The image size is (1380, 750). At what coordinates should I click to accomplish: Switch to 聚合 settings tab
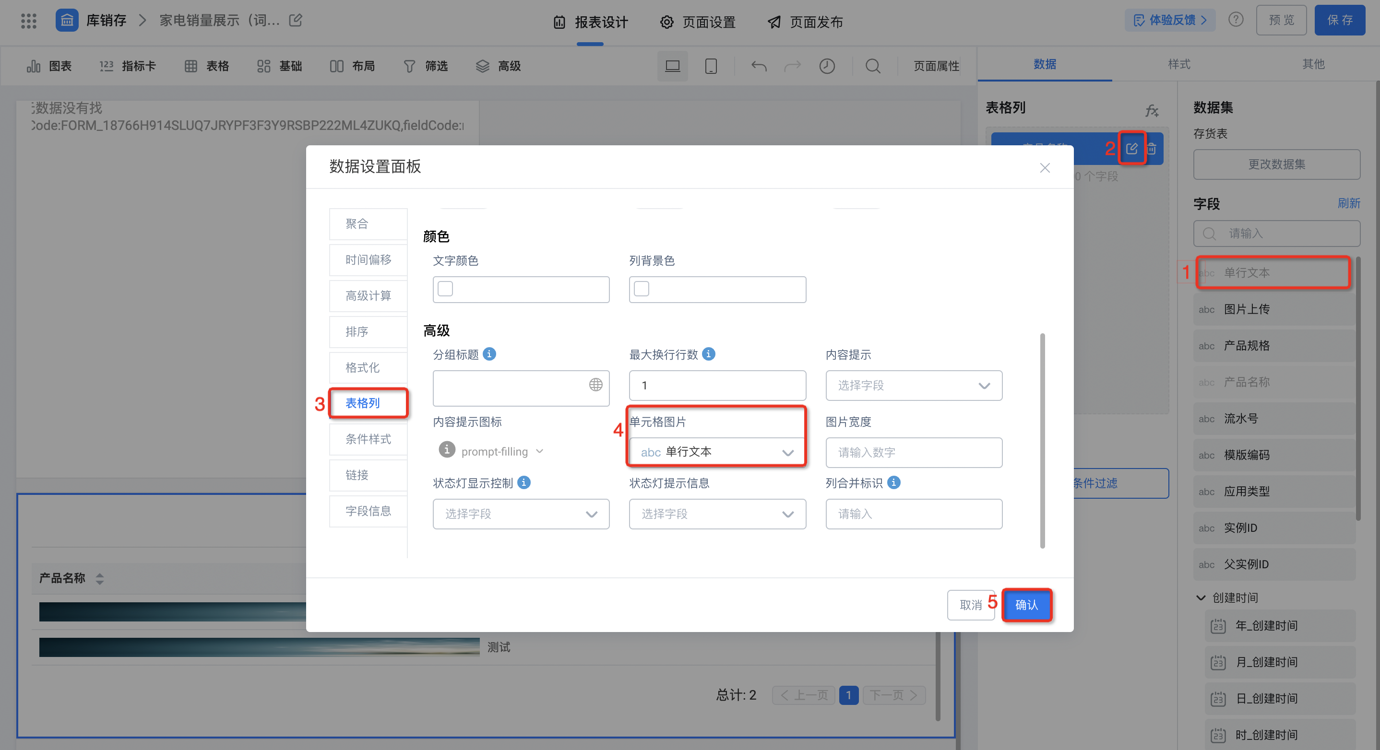pyautogui.click(x=368, y=224)
